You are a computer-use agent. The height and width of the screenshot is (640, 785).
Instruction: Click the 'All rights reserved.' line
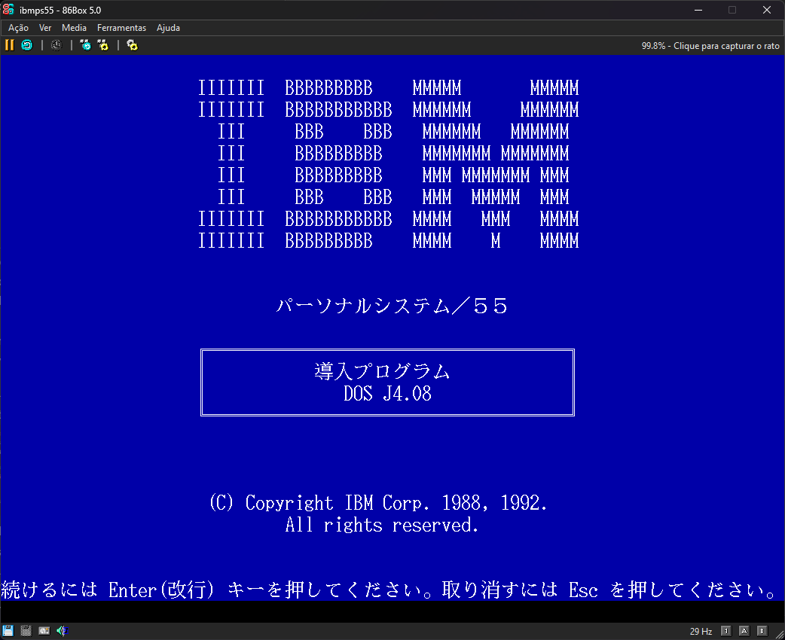(382, 525)
